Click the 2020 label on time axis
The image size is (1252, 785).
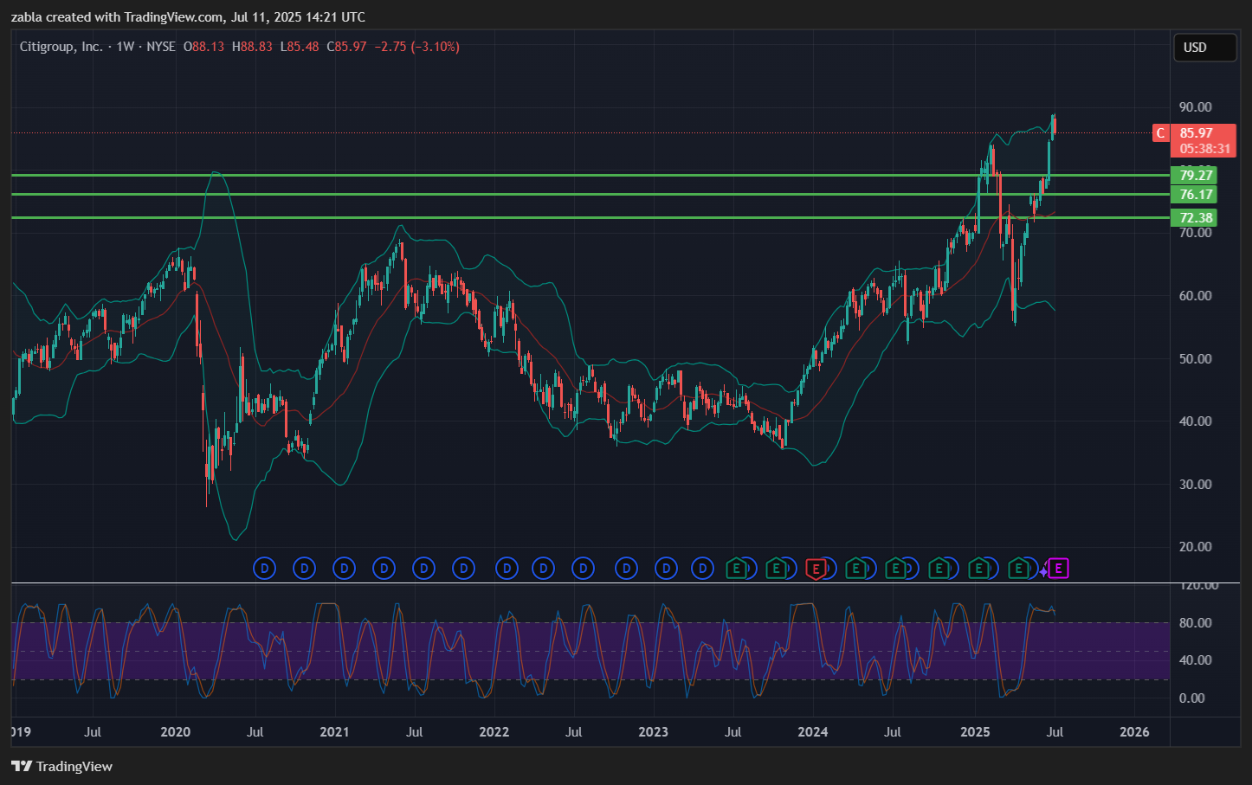(x=176, y=732)
